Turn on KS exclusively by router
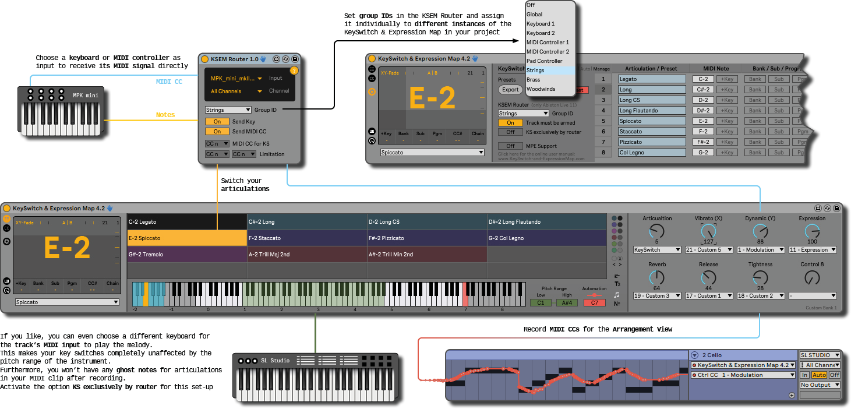851x409 pixels. click(x=510, y=132)
